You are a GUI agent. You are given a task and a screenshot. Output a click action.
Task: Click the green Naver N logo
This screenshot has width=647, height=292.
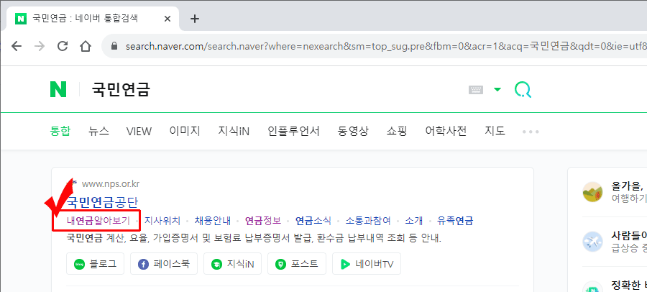58,89
